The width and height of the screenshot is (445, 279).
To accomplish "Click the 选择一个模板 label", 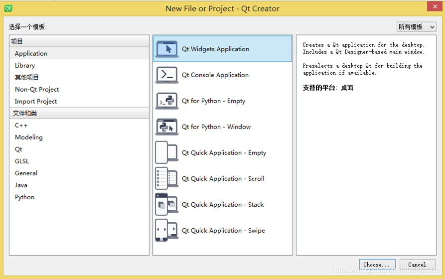I will point(27,27).
